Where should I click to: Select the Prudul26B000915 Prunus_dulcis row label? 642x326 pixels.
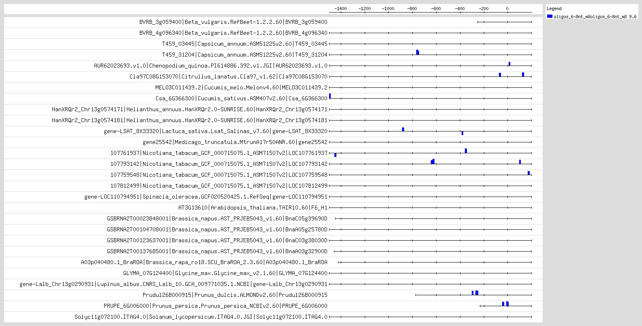(x=235, y=295)
